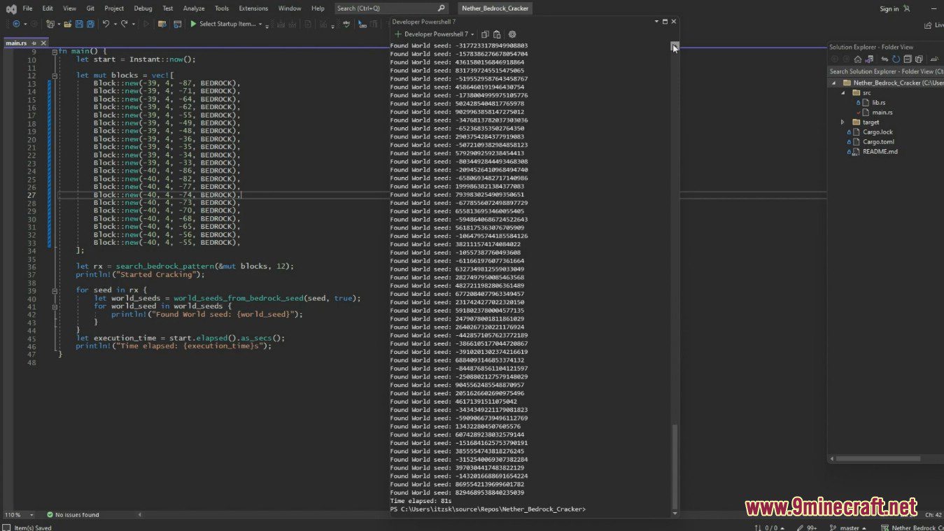Screen dimensions: 944x531
Task: Click the Sign in link
Action: (889, 9)
